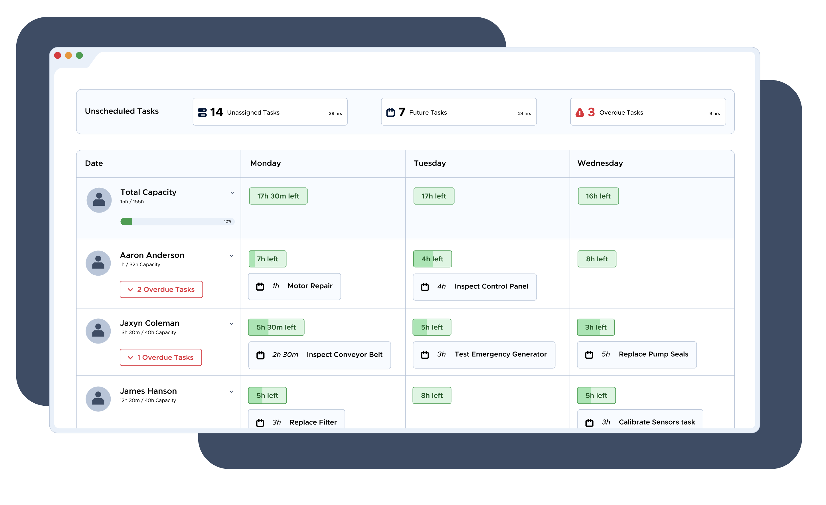Click the red window close dot
Image resolution: width=826 pixels, height=505 pixels.
pos(58,56)
